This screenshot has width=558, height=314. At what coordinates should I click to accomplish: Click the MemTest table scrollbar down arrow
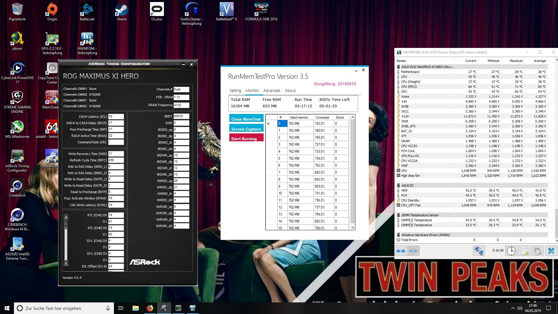click(353, 228)
